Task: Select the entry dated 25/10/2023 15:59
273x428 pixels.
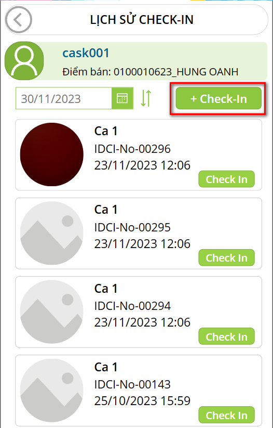Action: click(x=139, y=391)
